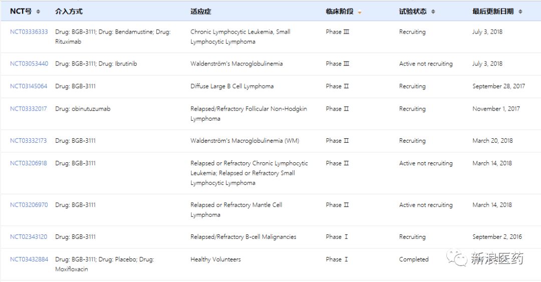
Task: Click the 试验状态 header text
Action: (413, 12)
